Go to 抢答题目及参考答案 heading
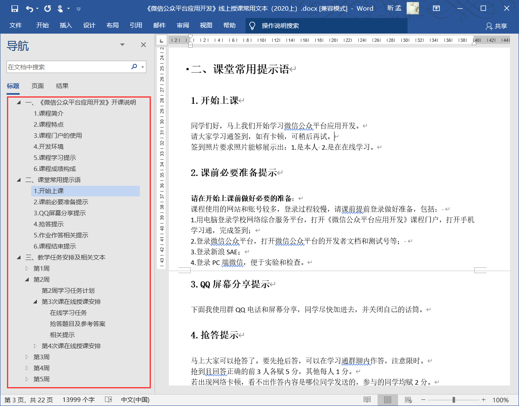Image resolution: width=519 pixels, height=406 pixels. pyautogui.click(x=77, y=324)
